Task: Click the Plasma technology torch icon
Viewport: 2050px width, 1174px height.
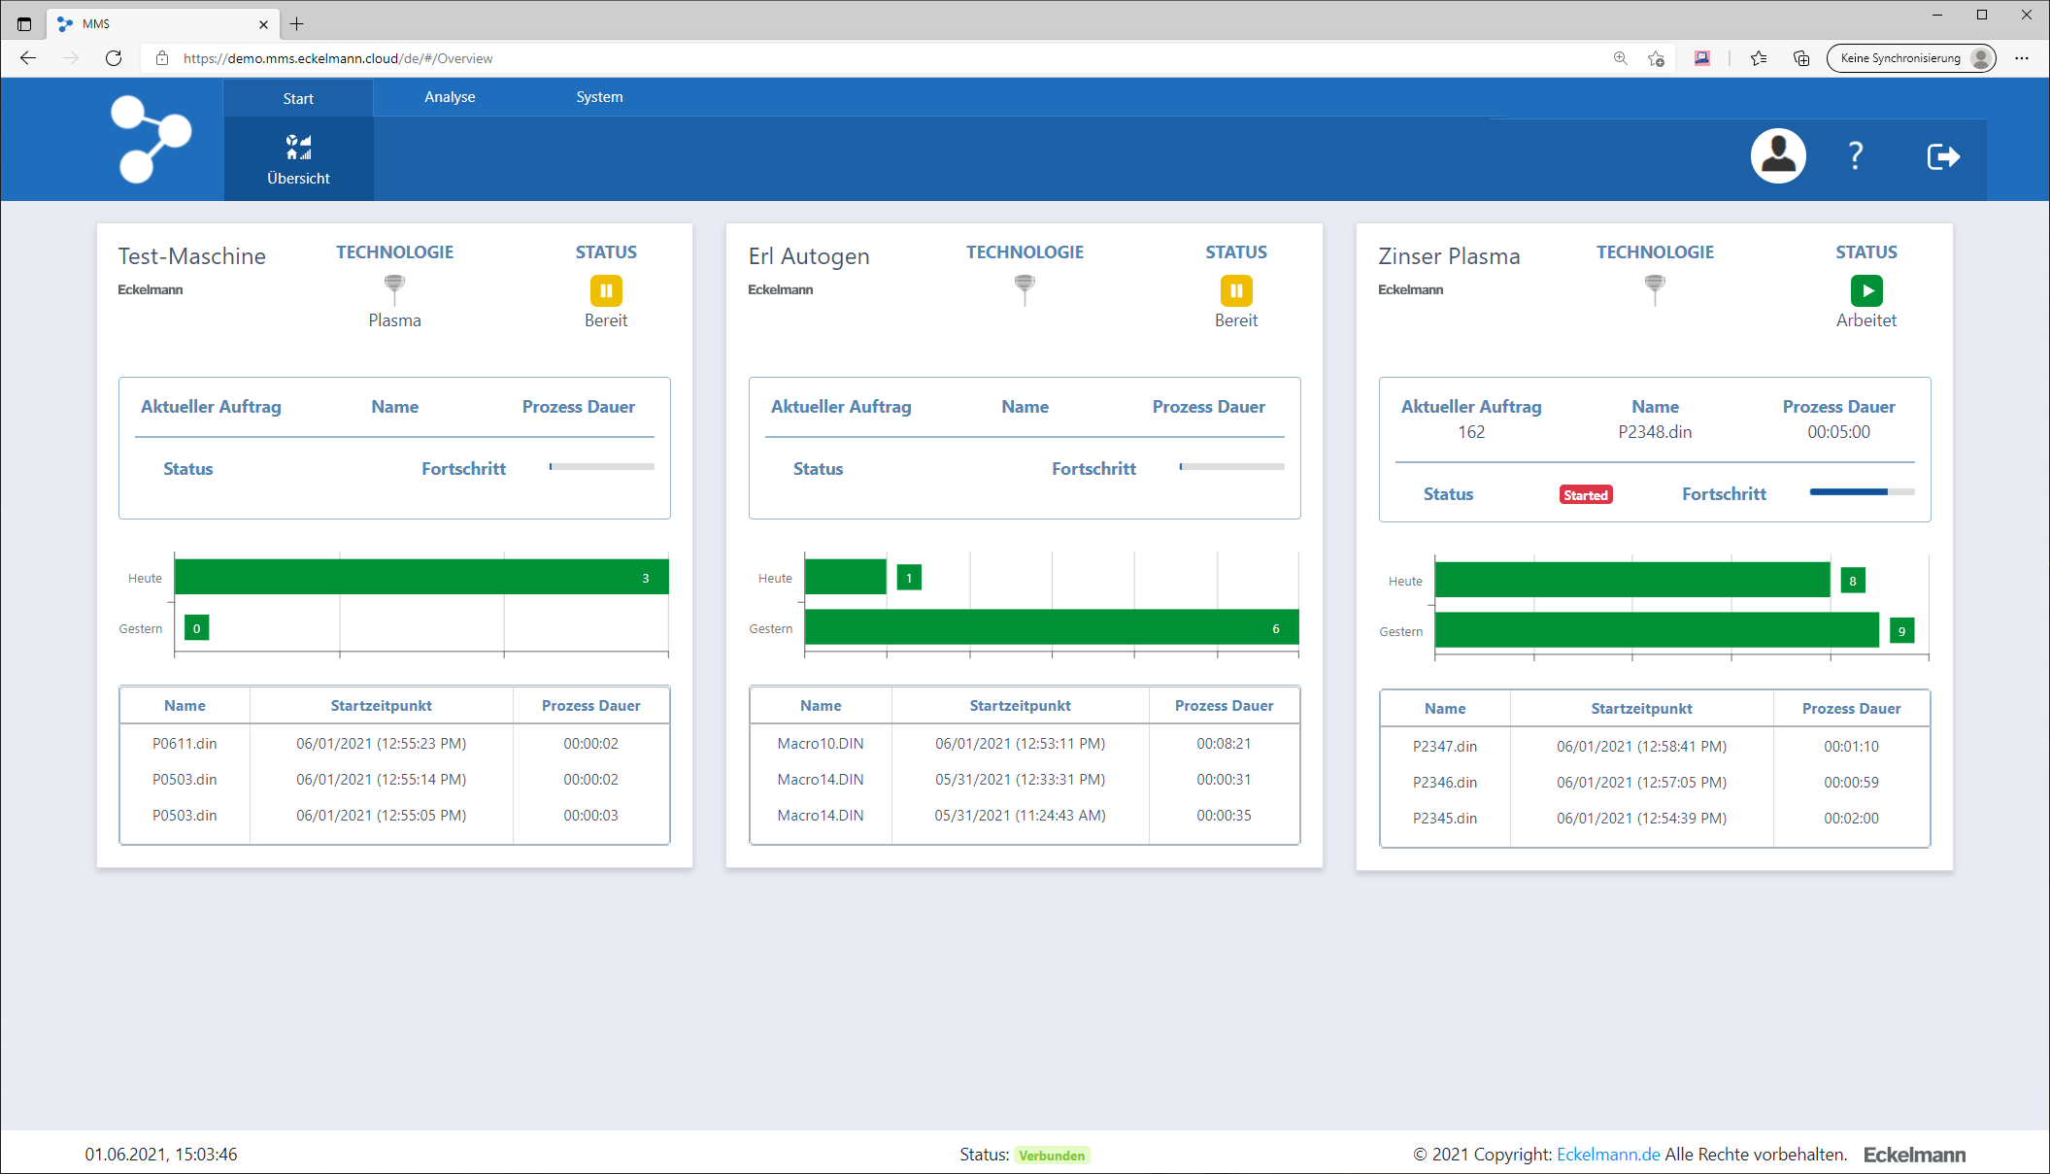Action: (x=393, y=288)
